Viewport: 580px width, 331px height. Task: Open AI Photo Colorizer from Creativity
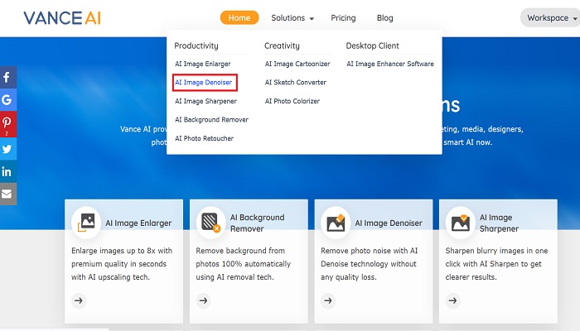pyautogui.click(x=292, y=101)
